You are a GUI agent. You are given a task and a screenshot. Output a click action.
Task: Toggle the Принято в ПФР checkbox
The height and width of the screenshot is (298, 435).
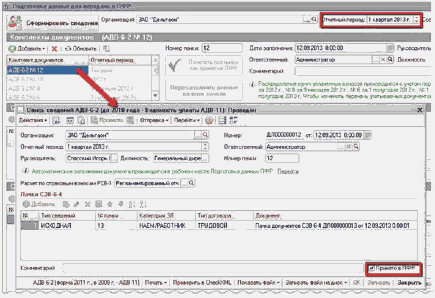coord(372,268)
